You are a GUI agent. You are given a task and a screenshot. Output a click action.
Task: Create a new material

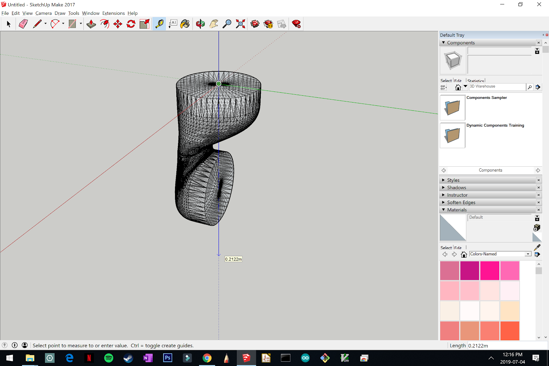point(537,228)
